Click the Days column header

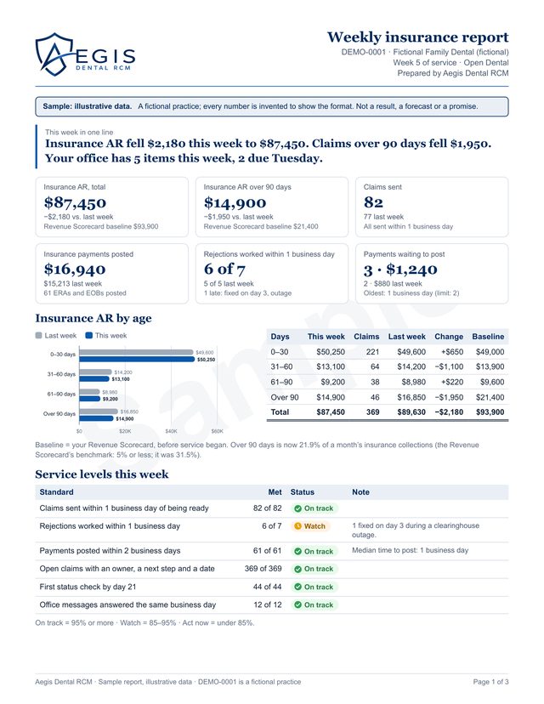click(280, 337)
